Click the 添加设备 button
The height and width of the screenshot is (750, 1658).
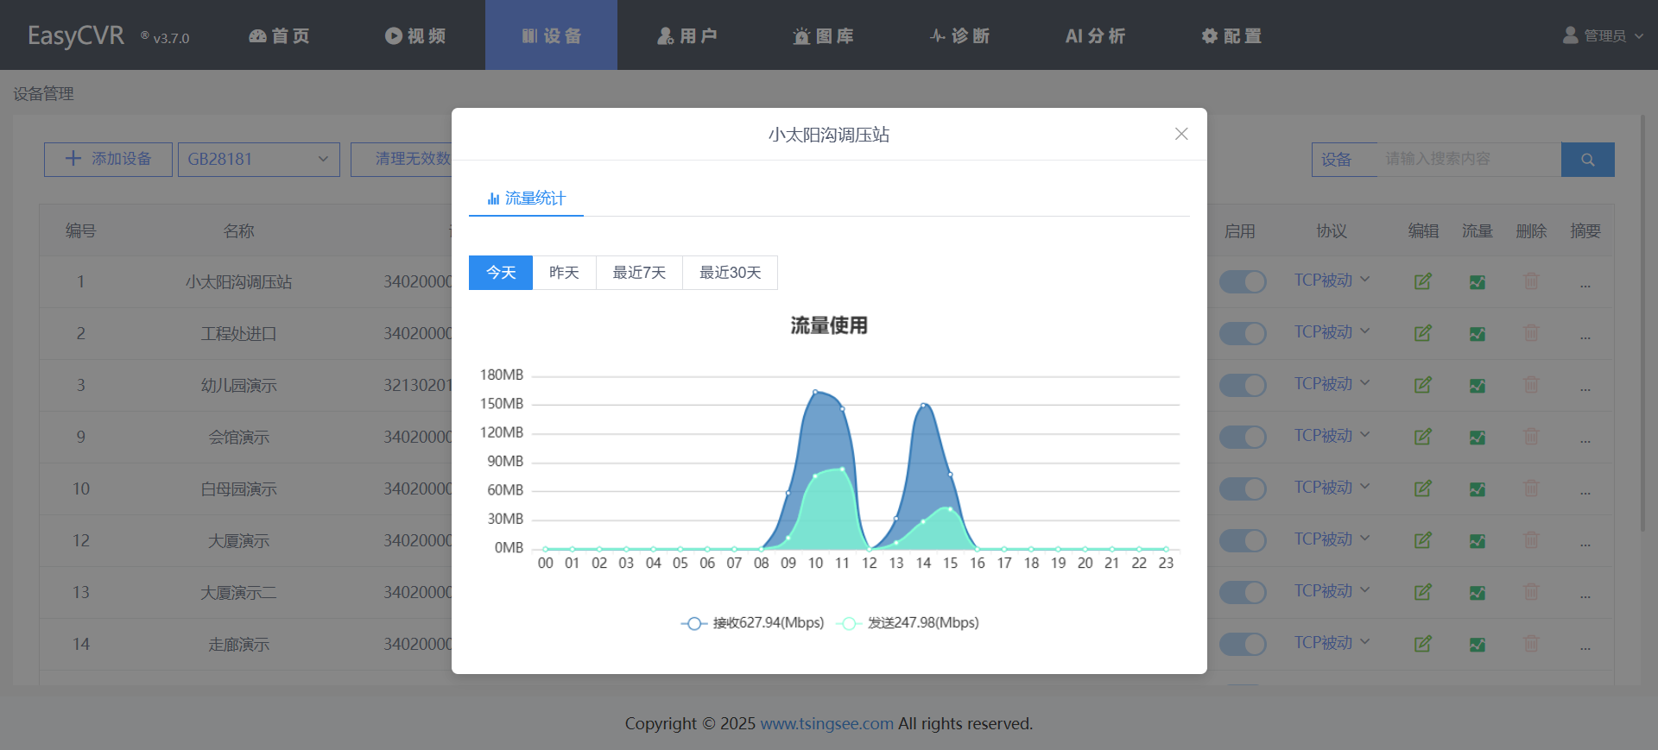108,160
